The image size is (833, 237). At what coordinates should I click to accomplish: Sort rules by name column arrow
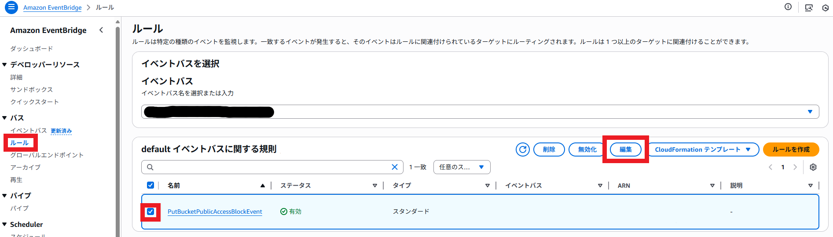tap(262, 186)
